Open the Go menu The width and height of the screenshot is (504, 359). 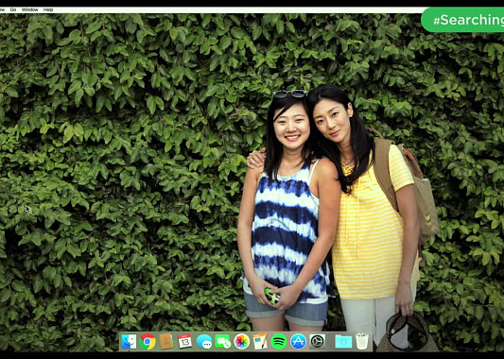(x=13, y=9)
